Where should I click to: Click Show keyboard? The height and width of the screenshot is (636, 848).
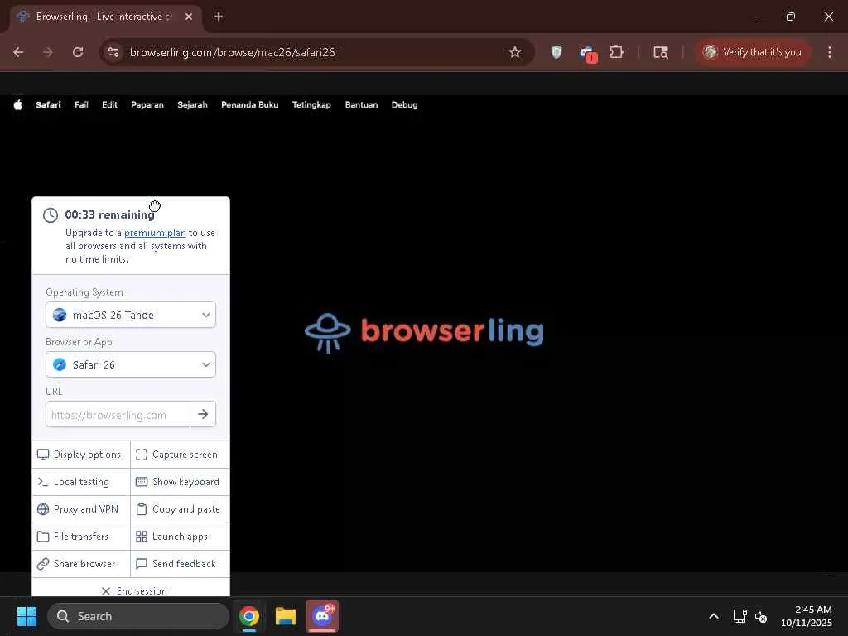[x=180, y=482]
